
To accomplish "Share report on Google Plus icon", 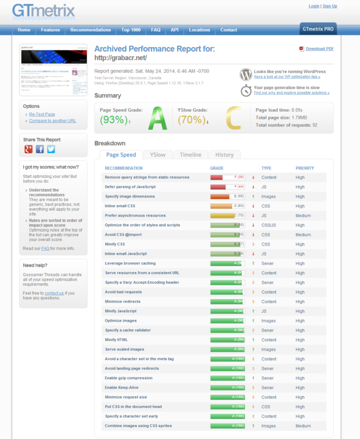I will pyautogui.click(x=29, y=149).
